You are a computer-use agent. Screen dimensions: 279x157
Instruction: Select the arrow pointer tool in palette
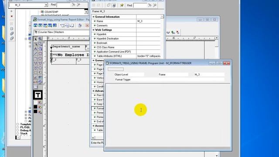pos(36,39)
